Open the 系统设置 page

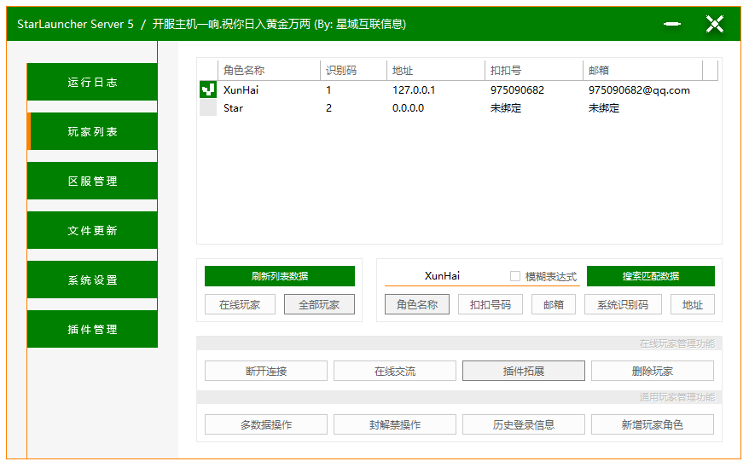92,280
